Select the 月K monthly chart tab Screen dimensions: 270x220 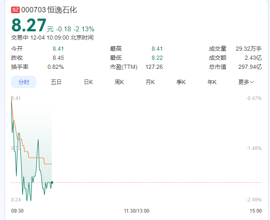click(x=150, y=82)
